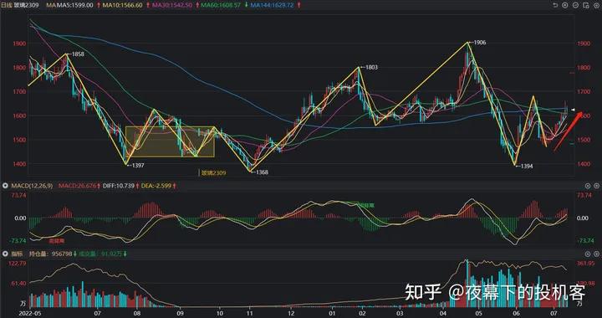Click the 11 month tick on time axis
Image resolution: width=602 pixels, height=318 pixels.
click(x=250, y=314)
